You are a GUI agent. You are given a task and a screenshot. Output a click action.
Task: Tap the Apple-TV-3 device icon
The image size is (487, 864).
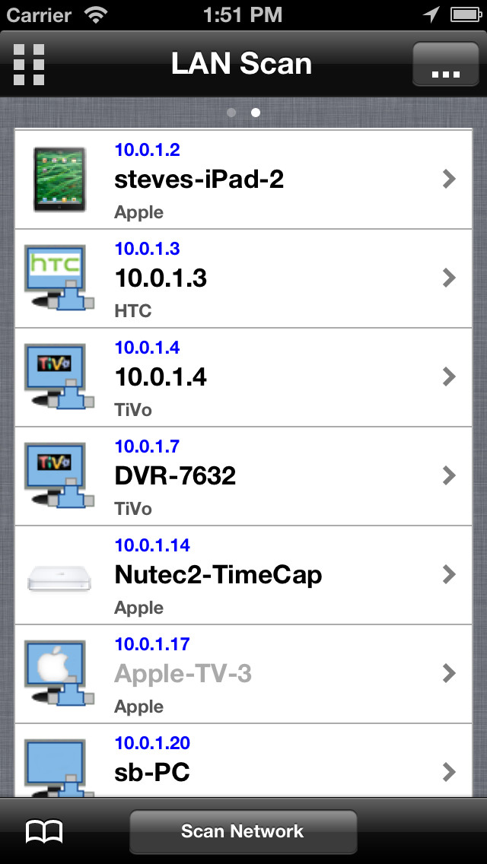(59, 673)
